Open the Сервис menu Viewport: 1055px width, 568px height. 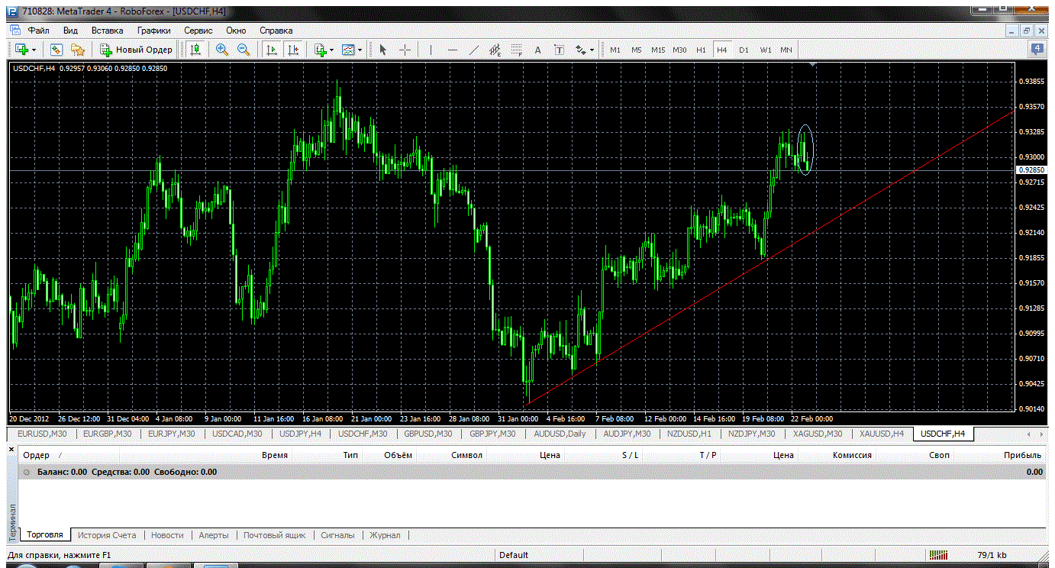pos(198,31)
